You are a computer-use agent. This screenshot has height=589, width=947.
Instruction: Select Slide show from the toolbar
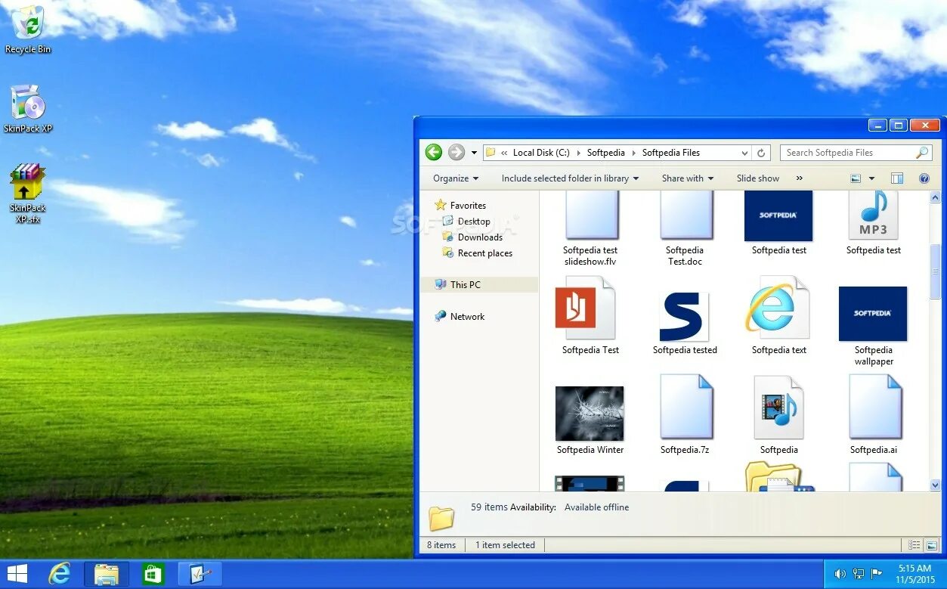click(757, 178)
